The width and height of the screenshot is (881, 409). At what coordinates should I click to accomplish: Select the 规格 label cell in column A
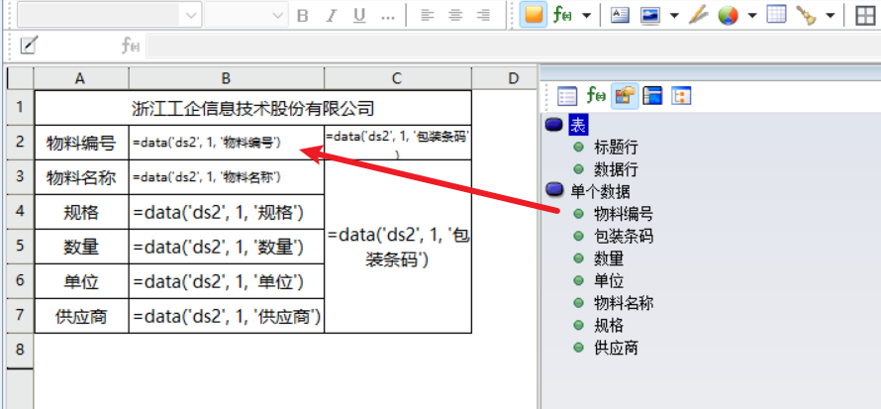click(x=81, y=212)
